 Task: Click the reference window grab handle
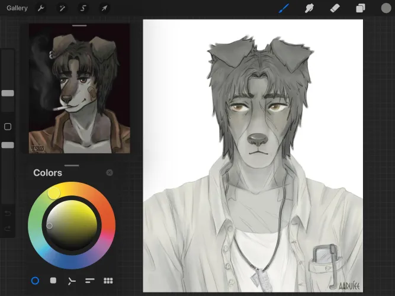(x=79, y=25)
